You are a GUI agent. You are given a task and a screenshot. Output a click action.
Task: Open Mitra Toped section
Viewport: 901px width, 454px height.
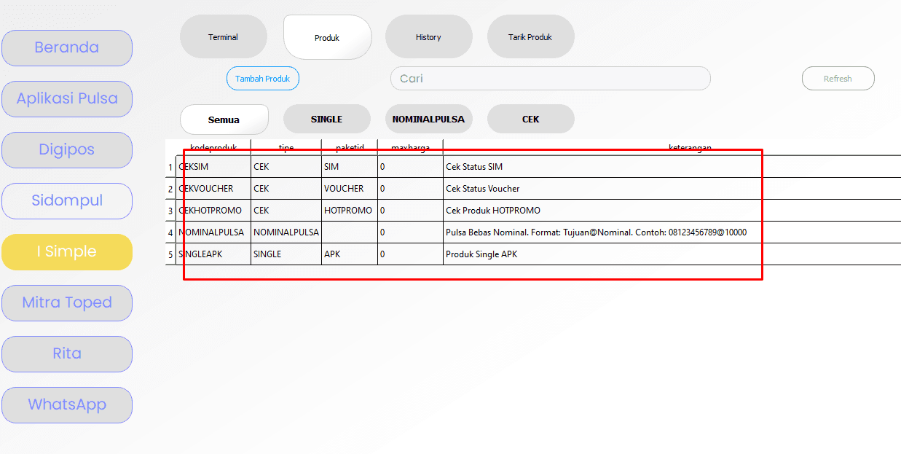(67, 303)
